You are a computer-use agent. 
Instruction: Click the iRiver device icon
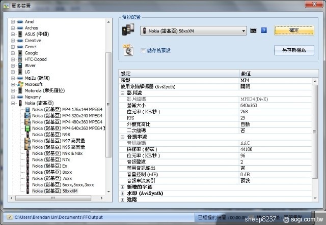(x=20, y=66)
